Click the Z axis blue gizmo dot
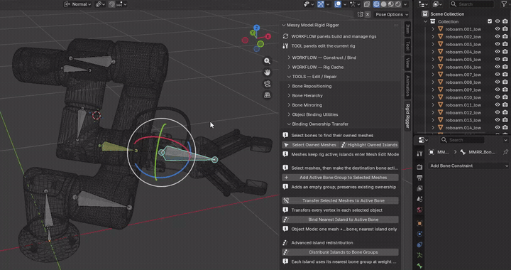 pyautogui.click(x=257, y=28)
